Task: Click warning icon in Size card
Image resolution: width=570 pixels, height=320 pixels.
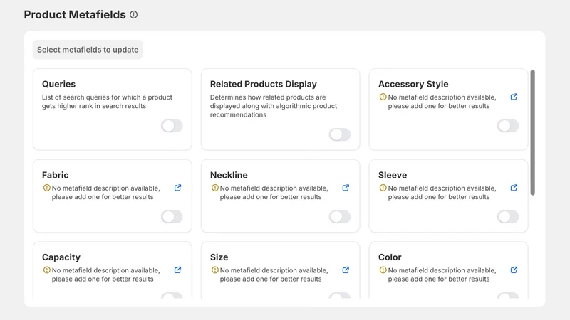Action: (215, 270)
